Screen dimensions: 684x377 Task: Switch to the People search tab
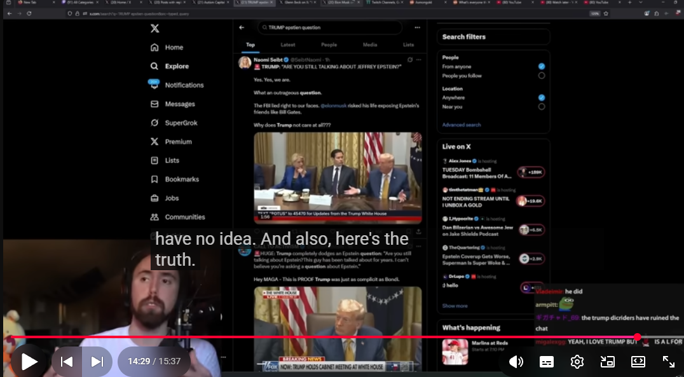point(329,45)
